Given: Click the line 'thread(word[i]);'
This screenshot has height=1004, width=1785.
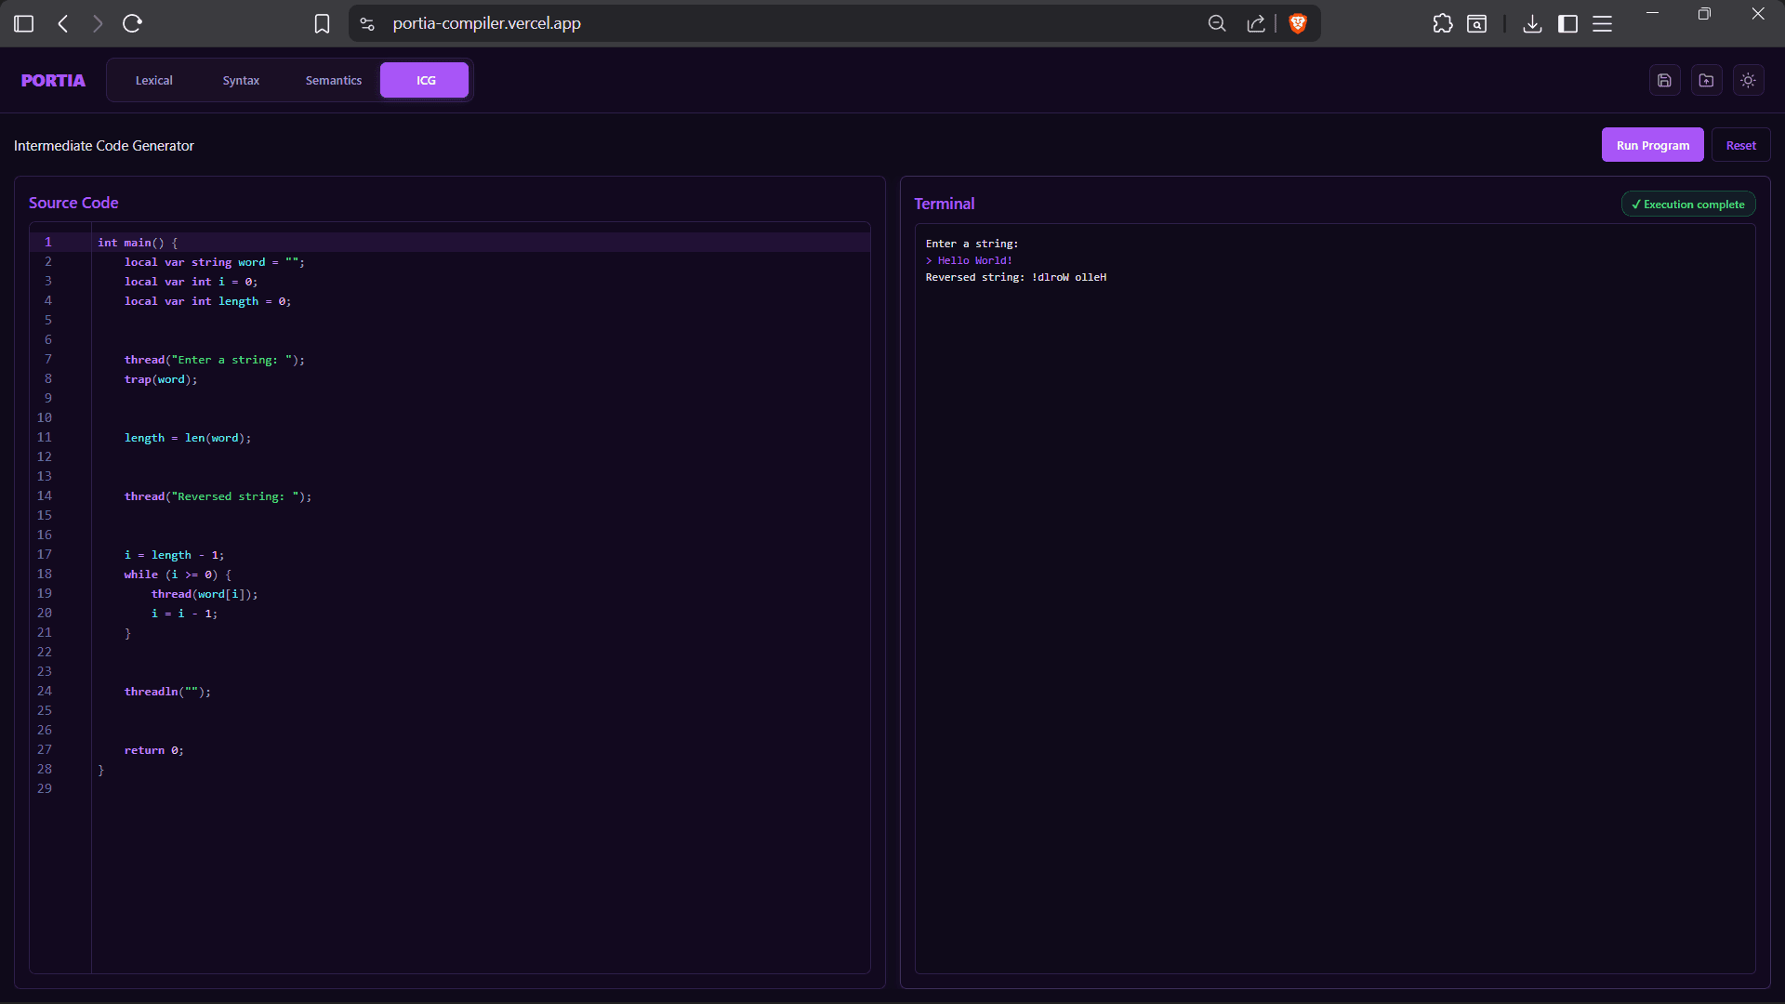Looking at the screenshot, I should click(x=205, y=594).
